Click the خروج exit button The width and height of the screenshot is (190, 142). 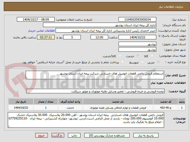[42, 135]
